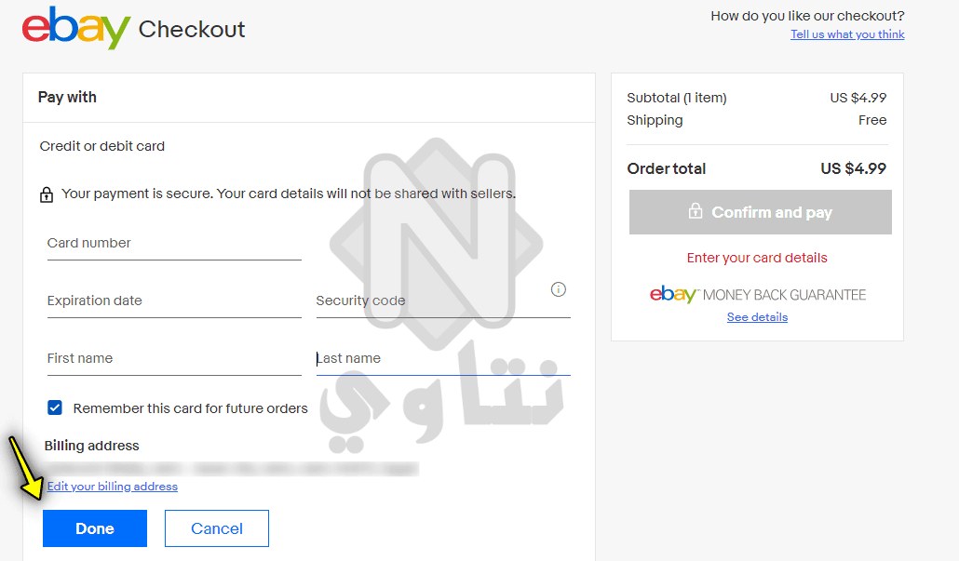Select the Expiration date field
This screenshot has width=959, height=561.
(174, 302)
